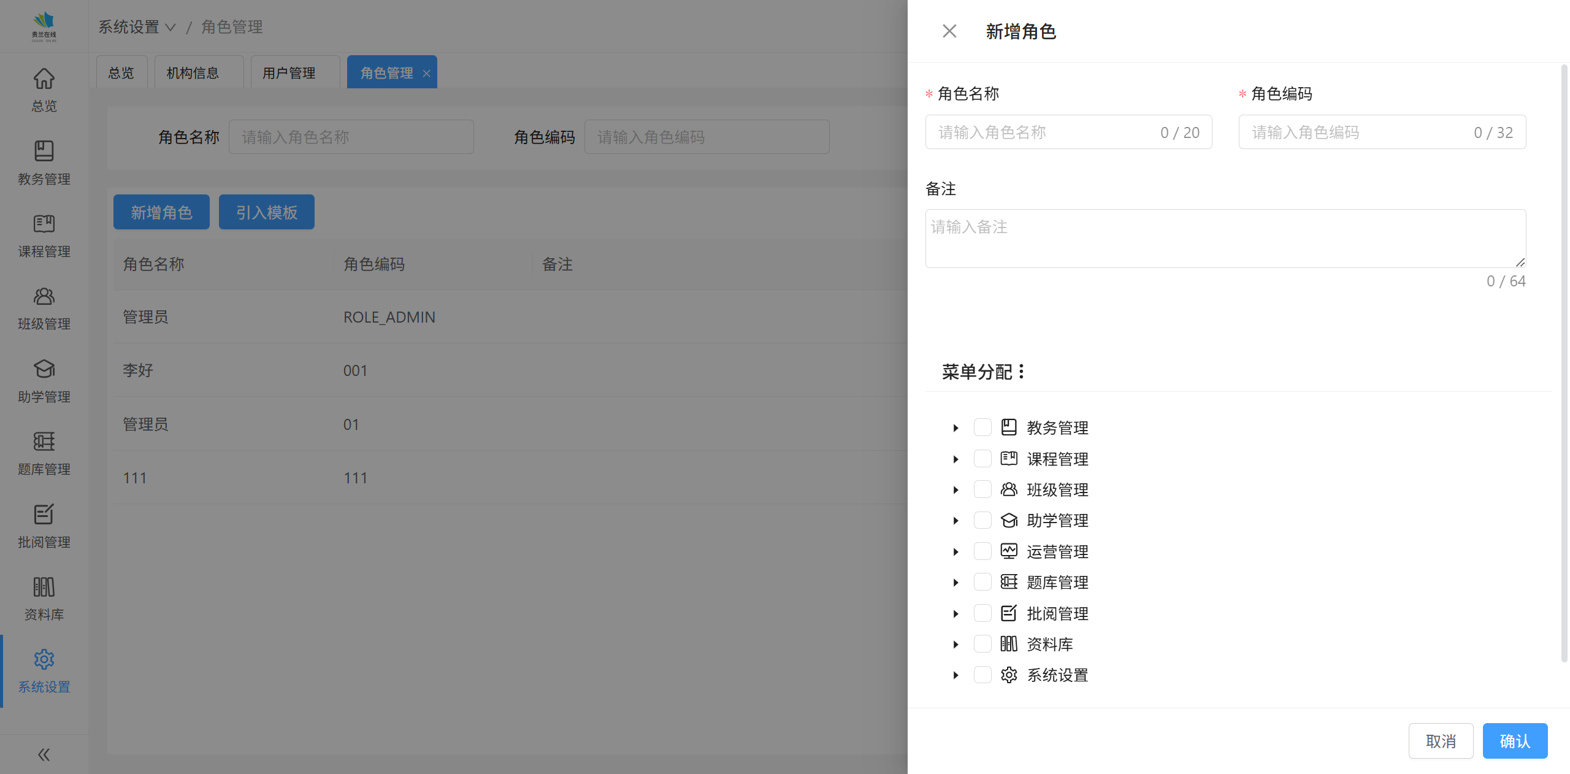Switch to the 机构信息 tab
Viewport: 1570px width, 774px height.
click(193, 73)
